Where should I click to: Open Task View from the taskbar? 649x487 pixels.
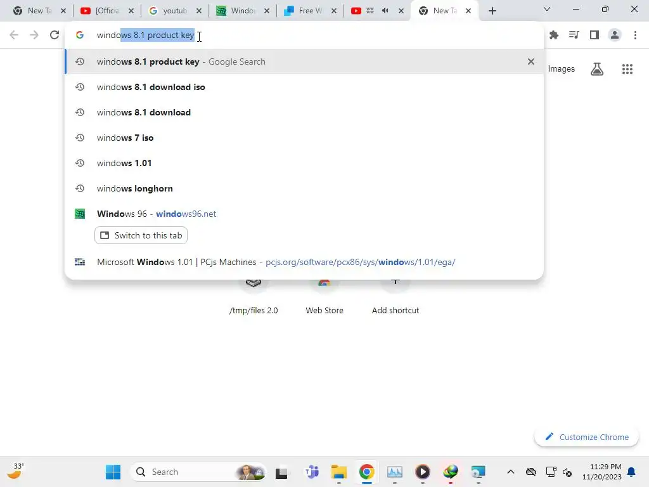(281, 472)
